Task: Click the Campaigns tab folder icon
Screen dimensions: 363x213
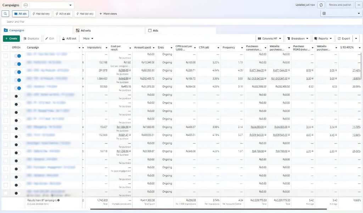Action: (6, 30)
